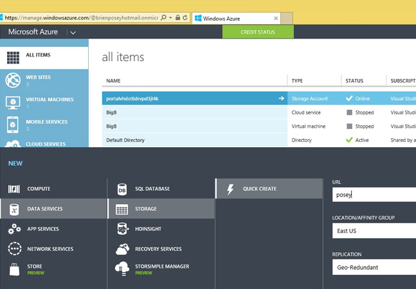Select the Default Directory row
The image size is (416, 289).
258,140
